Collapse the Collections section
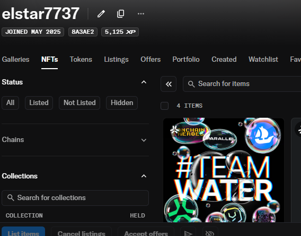The image size is (301, 236). tap(144, 176)
